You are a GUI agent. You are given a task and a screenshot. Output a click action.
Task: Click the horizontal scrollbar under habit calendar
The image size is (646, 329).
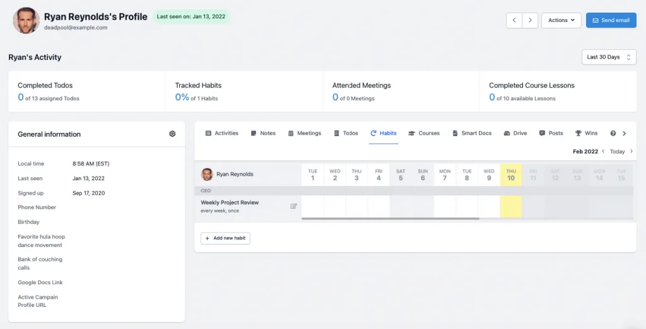pyautogui.click(x=390, y=219)
